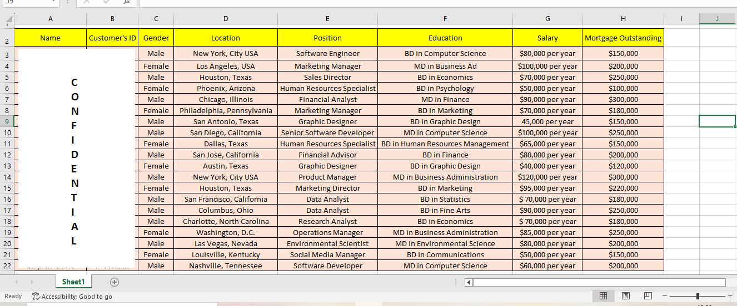Select column E header
Viewport: 737px width, 306px height.
(x=327, y=19)
